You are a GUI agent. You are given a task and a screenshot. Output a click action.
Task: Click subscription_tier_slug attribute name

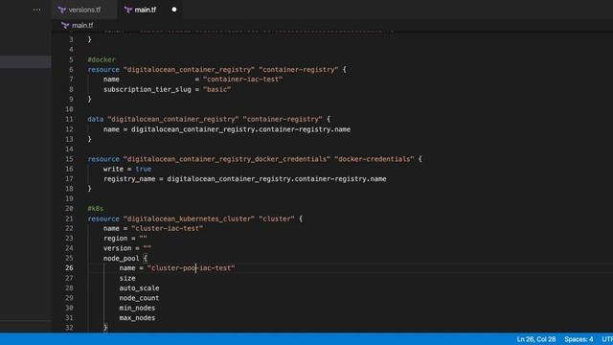point(148,89)
